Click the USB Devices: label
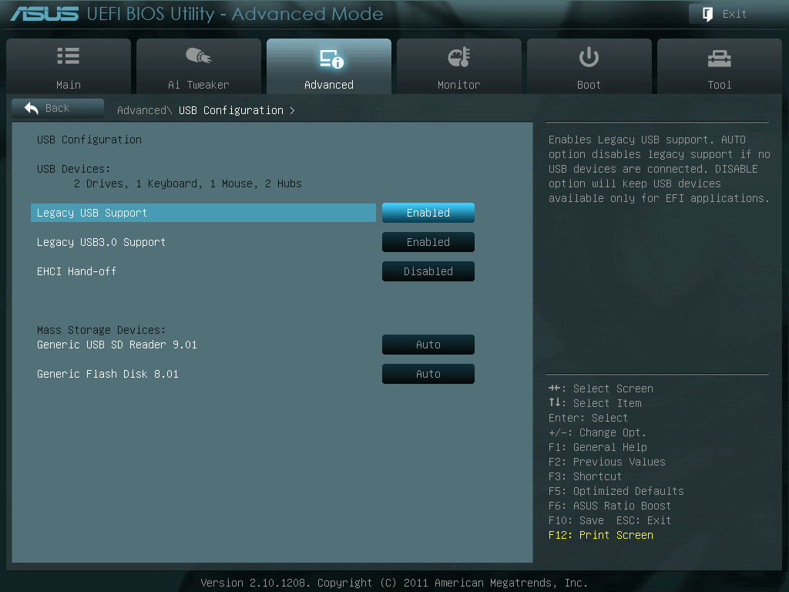 pyautogui.click(x=73, y=169)
